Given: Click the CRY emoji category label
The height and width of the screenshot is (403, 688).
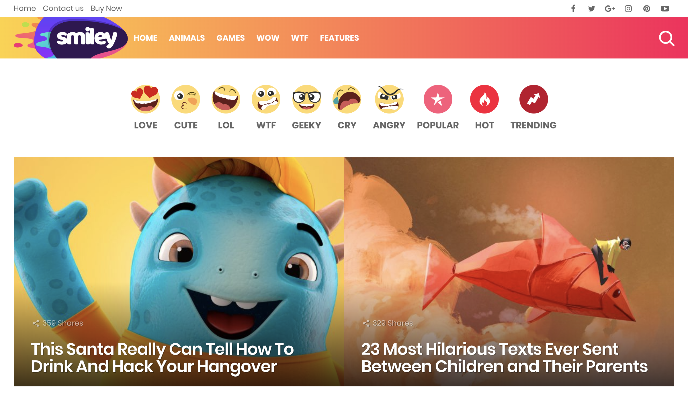Looking at the screenshot, I should point(346,125).
